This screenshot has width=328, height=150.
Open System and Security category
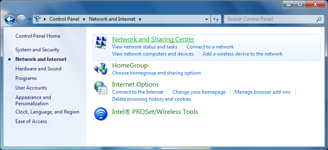pyautogui.click(x=37, y=50)
